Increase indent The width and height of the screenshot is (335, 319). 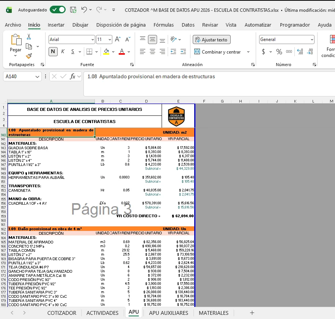(x=183, y=52)
